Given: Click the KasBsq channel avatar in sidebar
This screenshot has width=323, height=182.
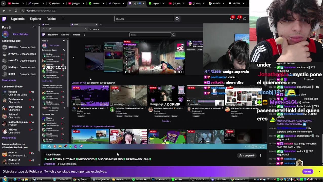Looking at the screenshot, I should pos(4,93).
